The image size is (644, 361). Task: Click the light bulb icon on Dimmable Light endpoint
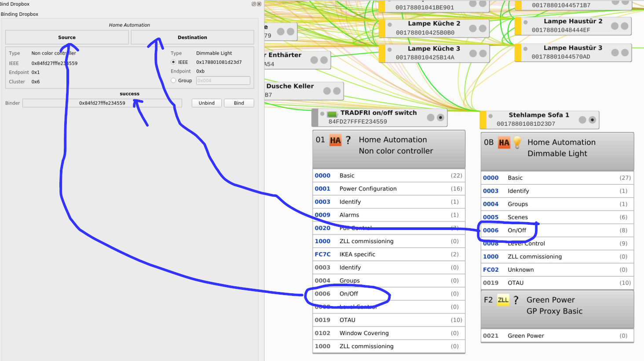pos(516,142)
